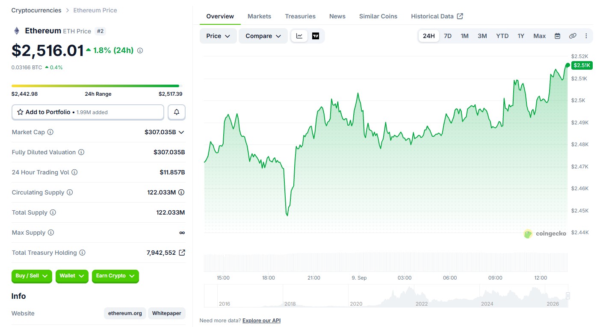
Task: Switch to line chart view icon
Action: 299,36
